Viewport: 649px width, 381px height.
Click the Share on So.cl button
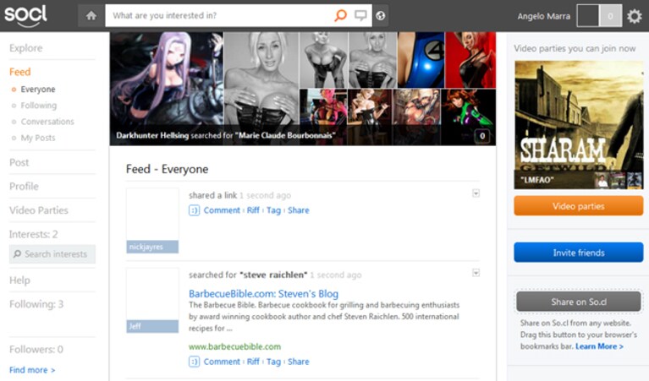pyautogui.click(x=578, y=302)
